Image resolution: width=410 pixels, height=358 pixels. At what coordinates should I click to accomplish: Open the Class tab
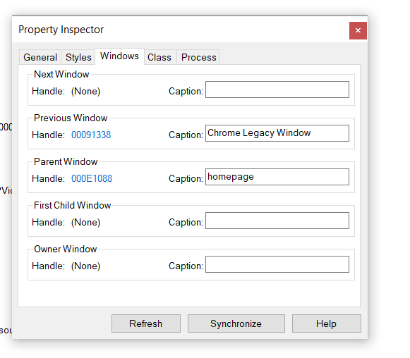[x=159, y=57]
